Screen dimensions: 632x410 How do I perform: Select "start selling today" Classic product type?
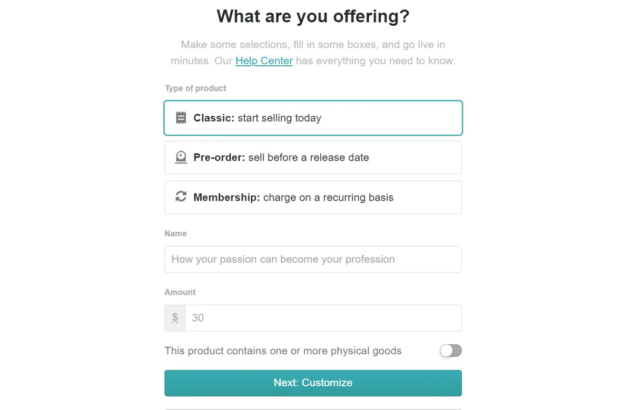pos(279,118)
